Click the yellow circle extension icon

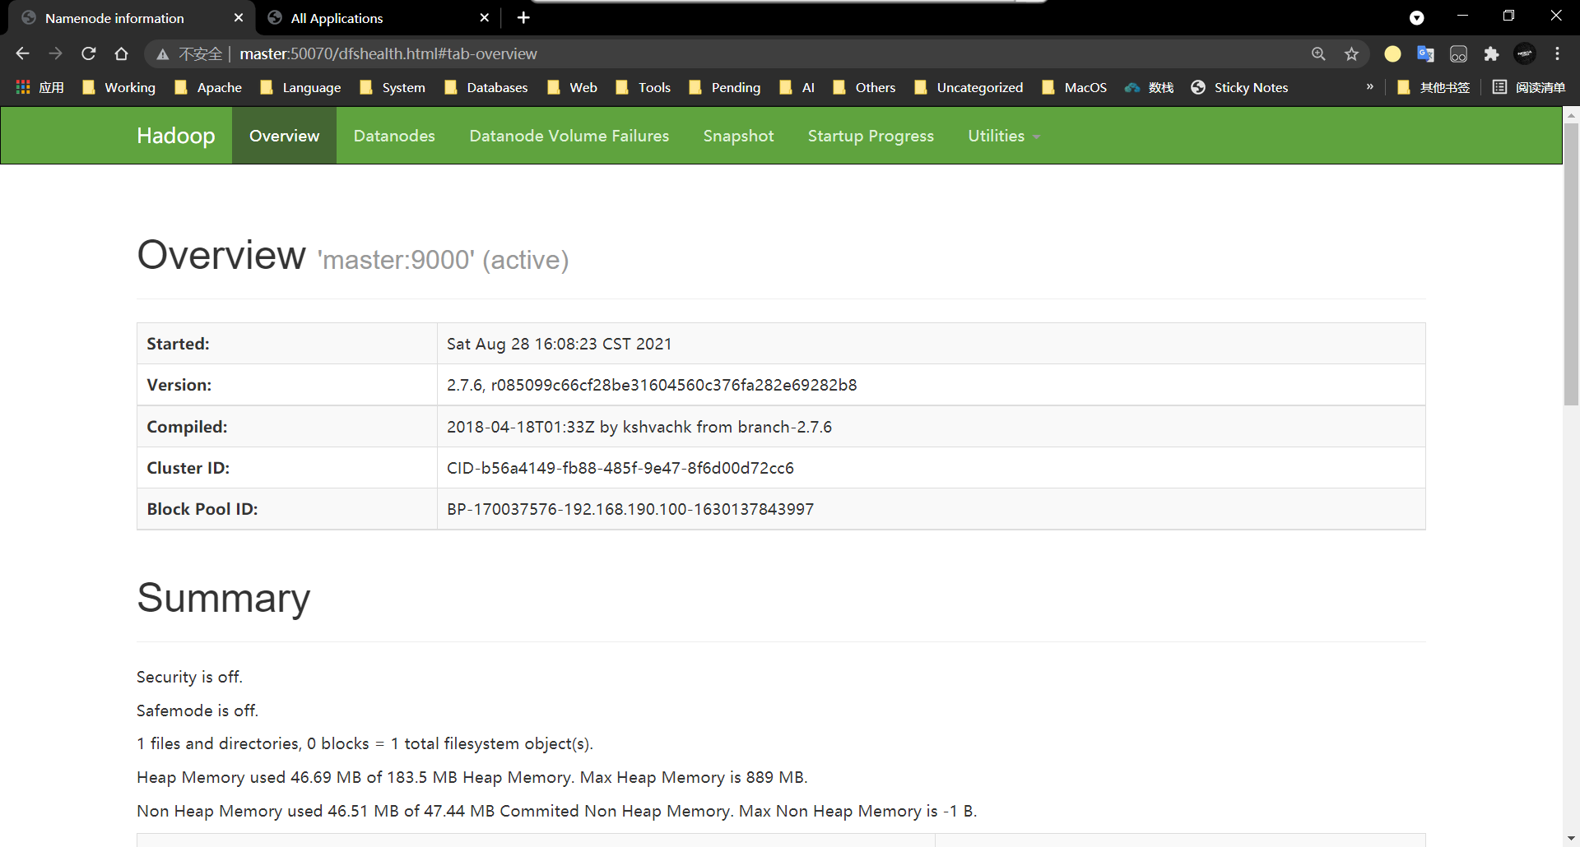pyautogui.click(x=1392, y=53)
